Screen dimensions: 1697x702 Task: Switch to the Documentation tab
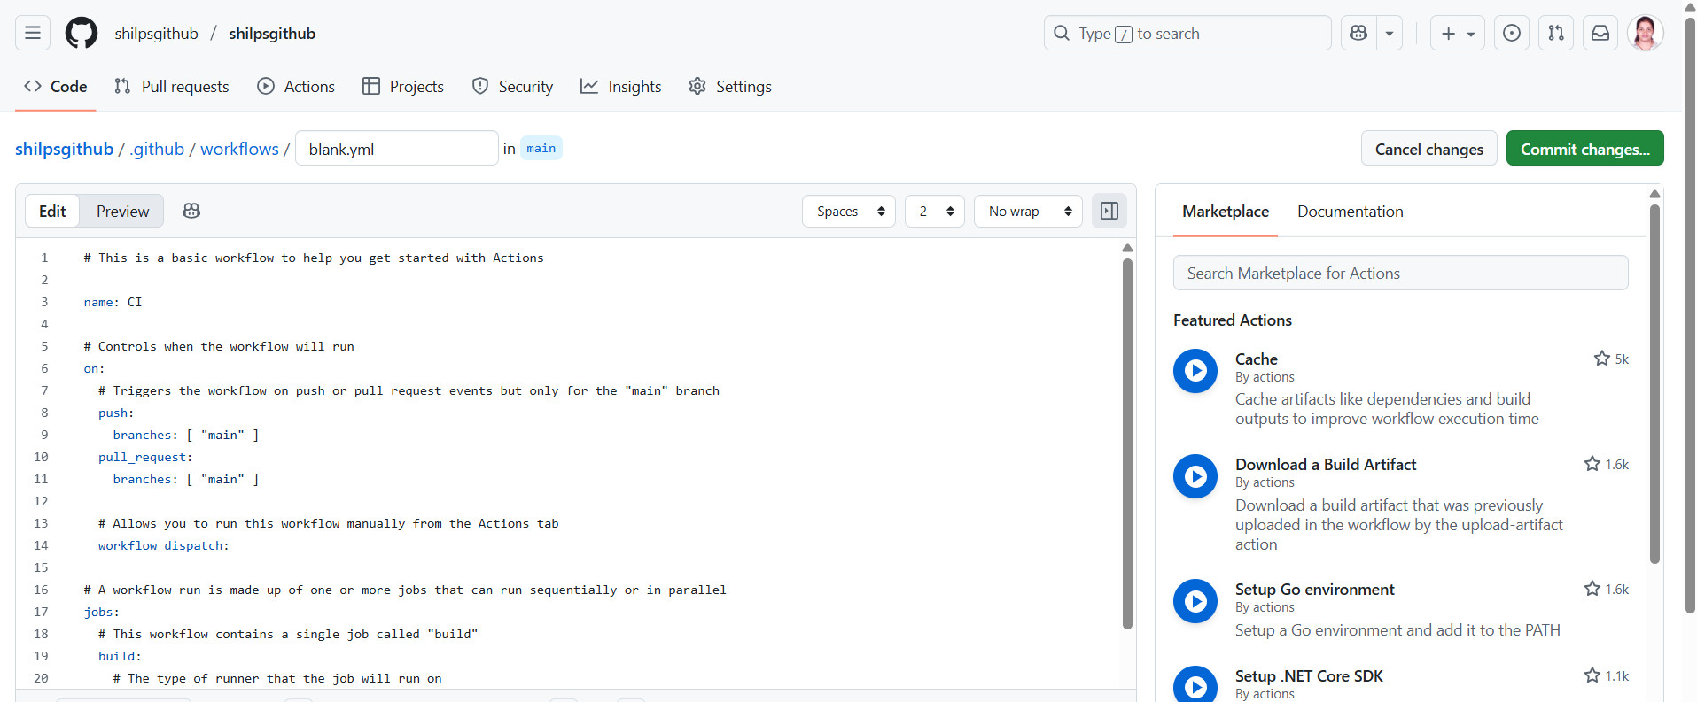(1350, 212)
